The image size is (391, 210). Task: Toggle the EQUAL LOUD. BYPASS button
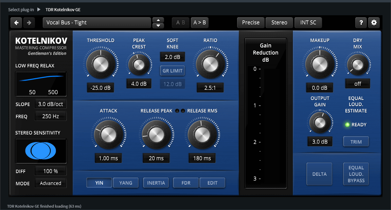pos(356,174)
